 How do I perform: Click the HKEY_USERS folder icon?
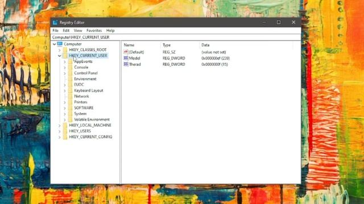coord(65,131)
